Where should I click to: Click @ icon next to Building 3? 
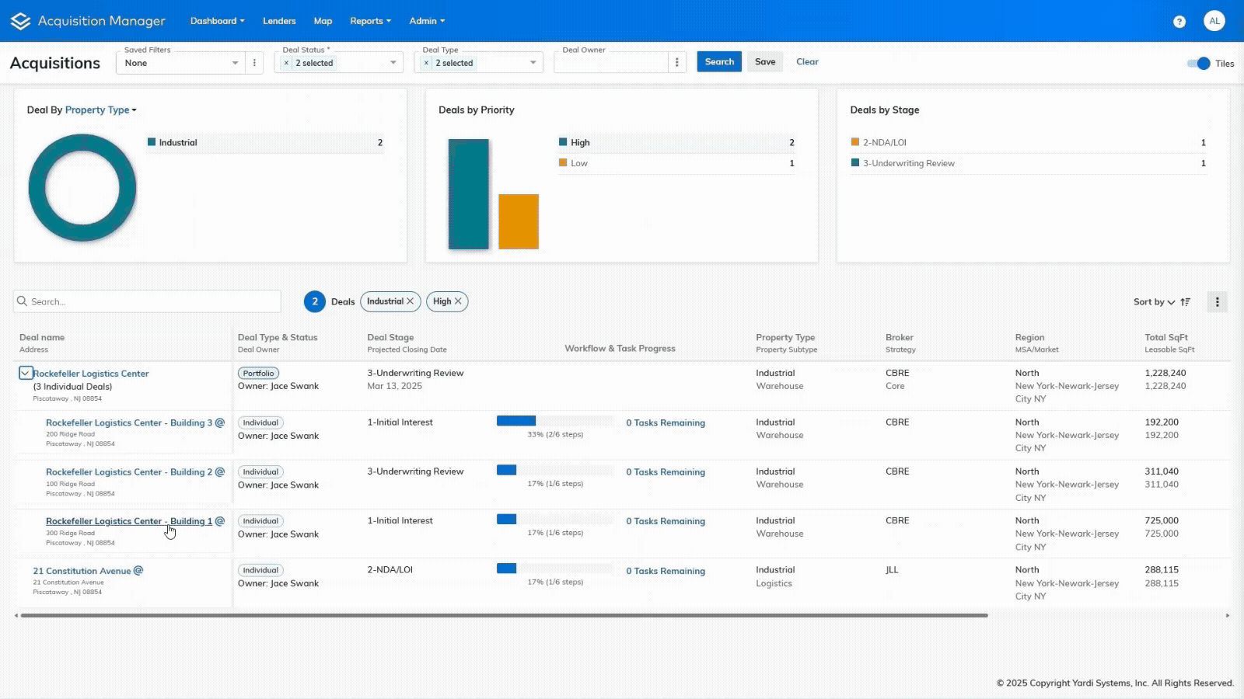click(220, 423)
